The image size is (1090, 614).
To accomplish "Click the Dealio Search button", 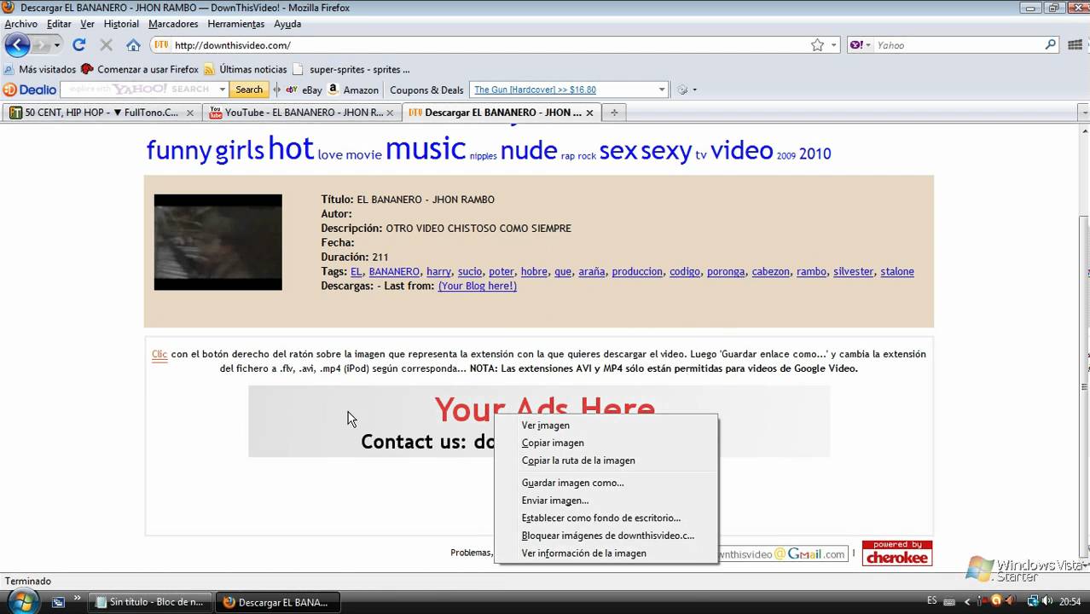I will click(249, 90).
